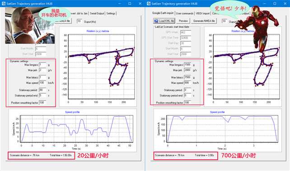Screen dimensions: 290x171
Task: Click the Preview button in right window
Action: 183,21
